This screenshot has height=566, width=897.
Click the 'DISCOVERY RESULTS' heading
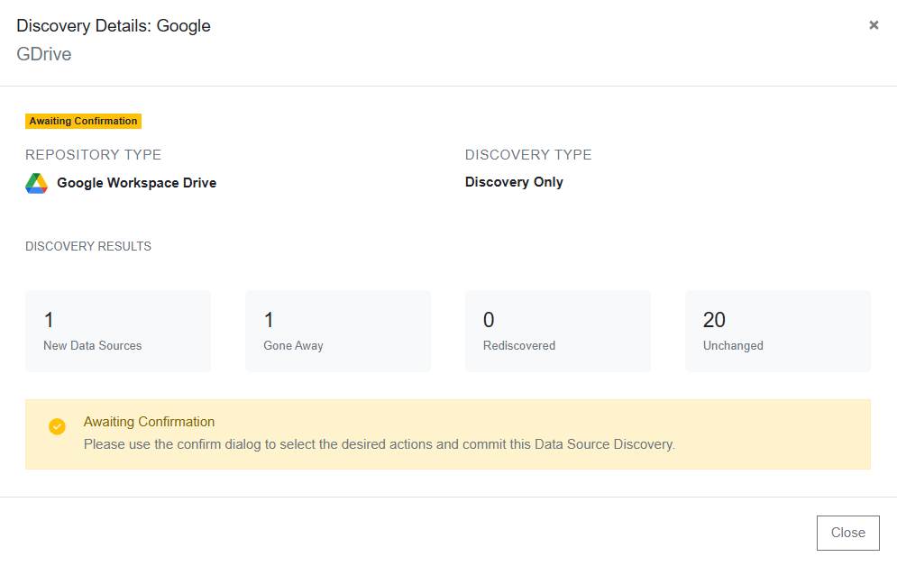tap(88, 246)
